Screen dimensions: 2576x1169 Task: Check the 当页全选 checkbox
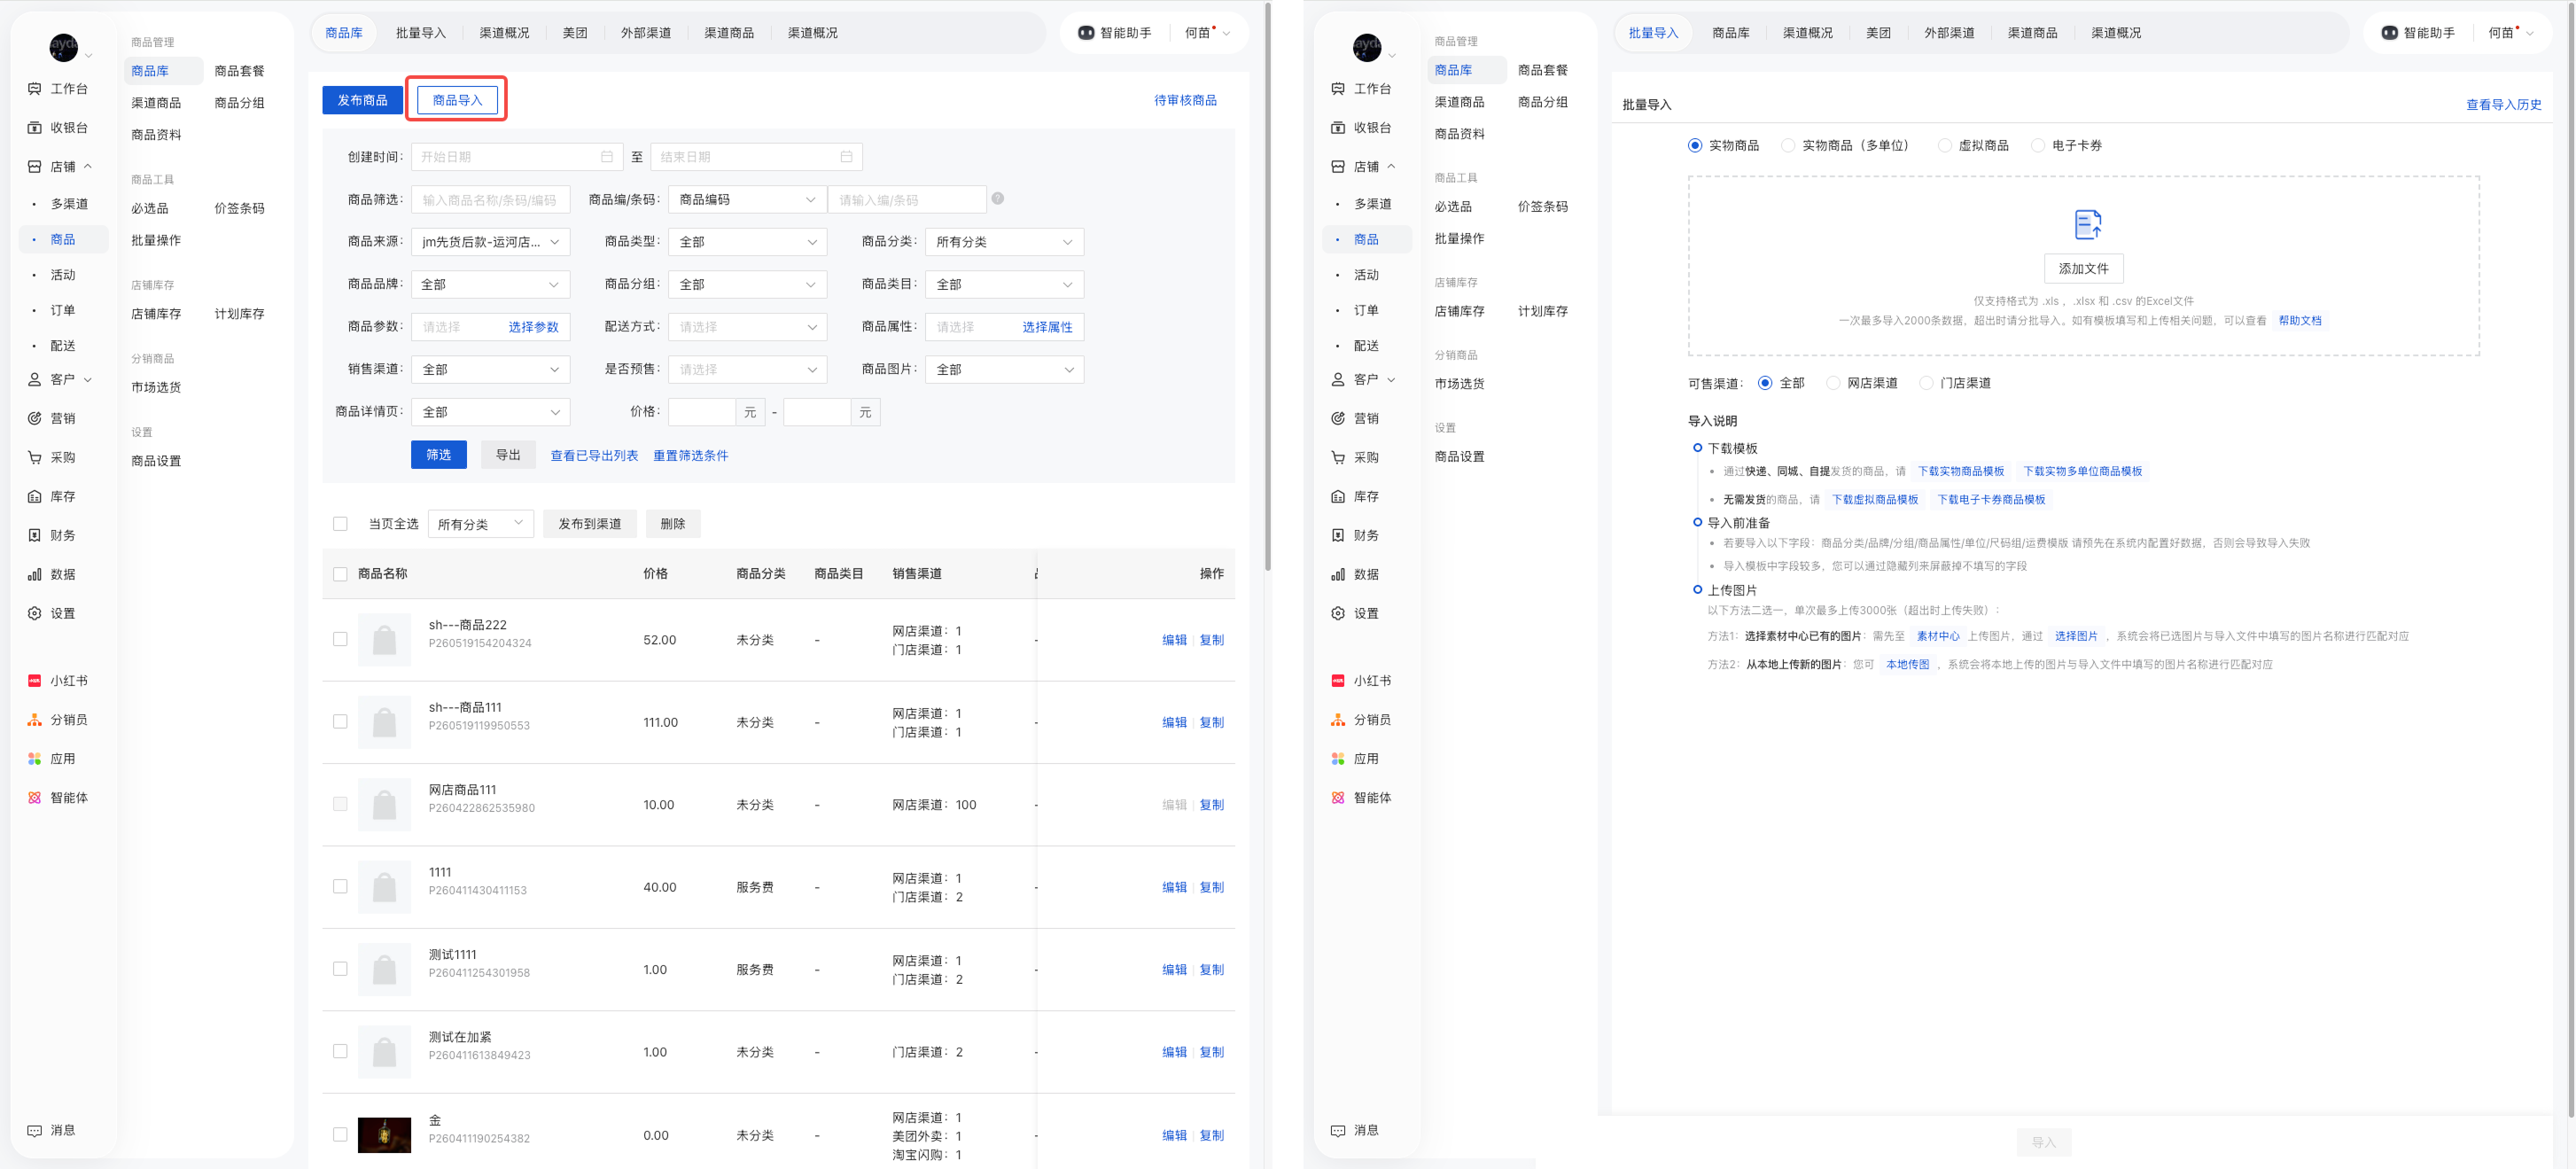(340, 524)
